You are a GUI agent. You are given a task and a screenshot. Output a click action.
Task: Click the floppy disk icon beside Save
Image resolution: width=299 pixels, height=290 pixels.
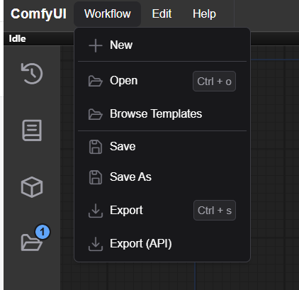pos(96,147)
